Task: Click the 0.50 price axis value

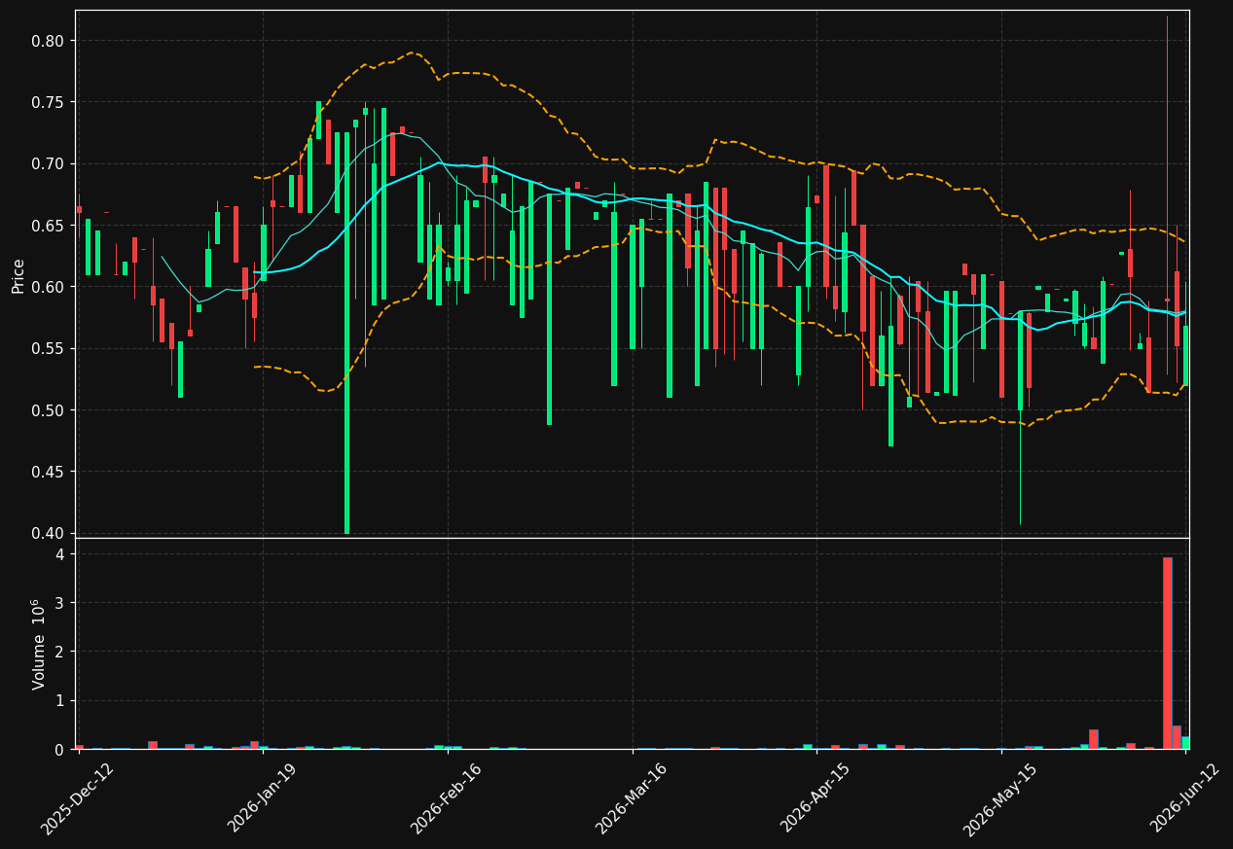Action: point(48,410)
